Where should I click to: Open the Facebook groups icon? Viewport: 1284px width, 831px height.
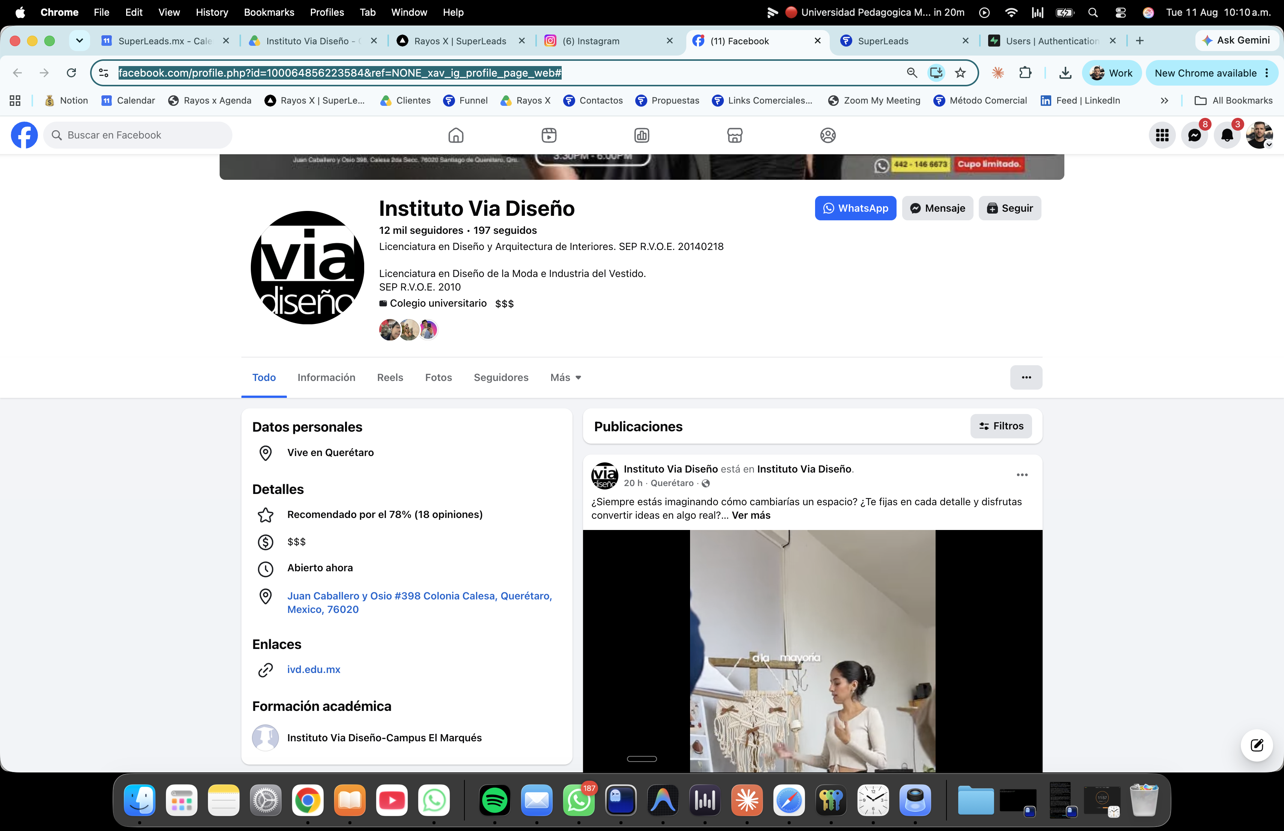827,135
